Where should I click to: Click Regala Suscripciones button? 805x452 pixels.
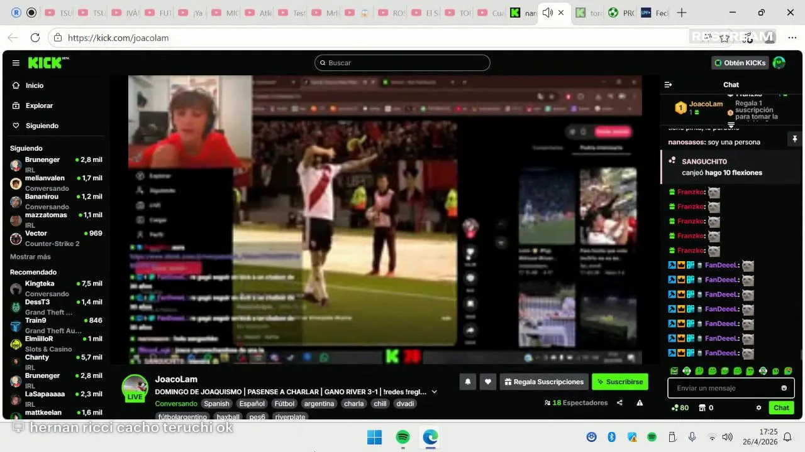tap(544, 382)
